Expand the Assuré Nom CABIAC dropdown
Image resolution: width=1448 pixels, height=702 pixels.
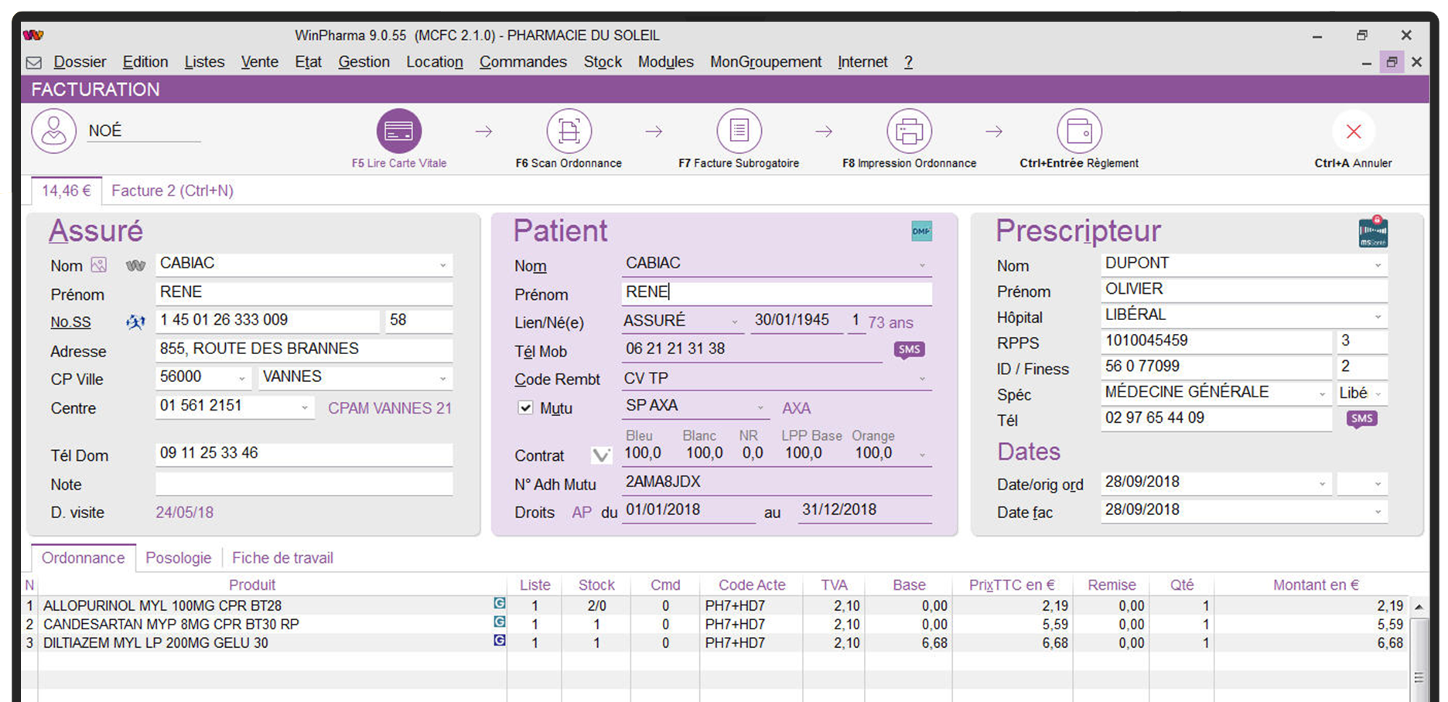[x=443, y=265]
